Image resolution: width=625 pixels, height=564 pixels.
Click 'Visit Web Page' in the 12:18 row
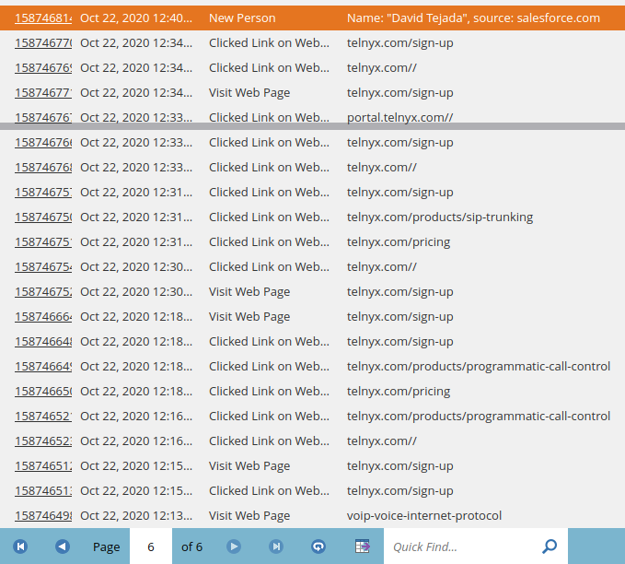pyautogui.click(x=249, y=316)
